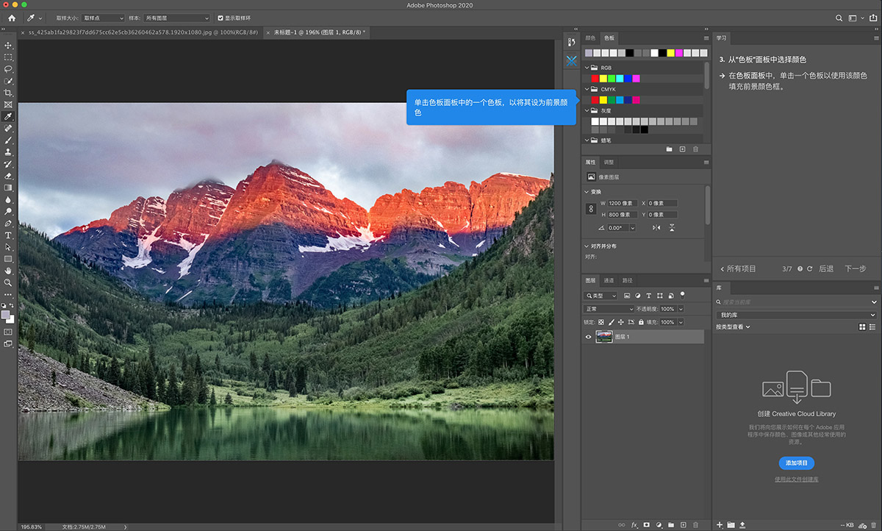Viewport: 882px width, 531px height.
Task: Select the Crop tool
Action: pyautogui.click(x=8, y=93)
